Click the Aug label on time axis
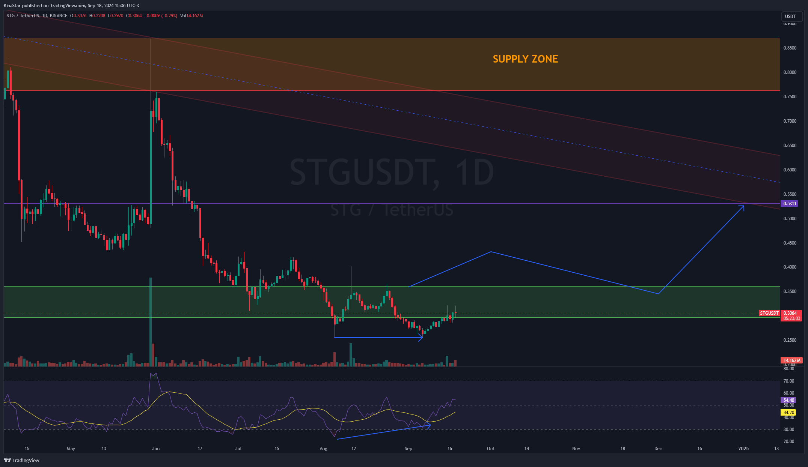 [323, 449]
